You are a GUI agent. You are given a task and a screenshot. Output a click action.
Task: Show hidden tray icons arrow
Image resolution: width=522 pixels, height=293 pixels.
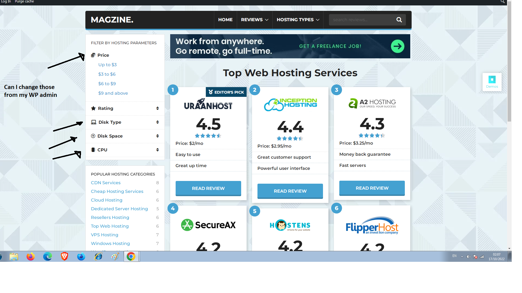coord(462,257)
